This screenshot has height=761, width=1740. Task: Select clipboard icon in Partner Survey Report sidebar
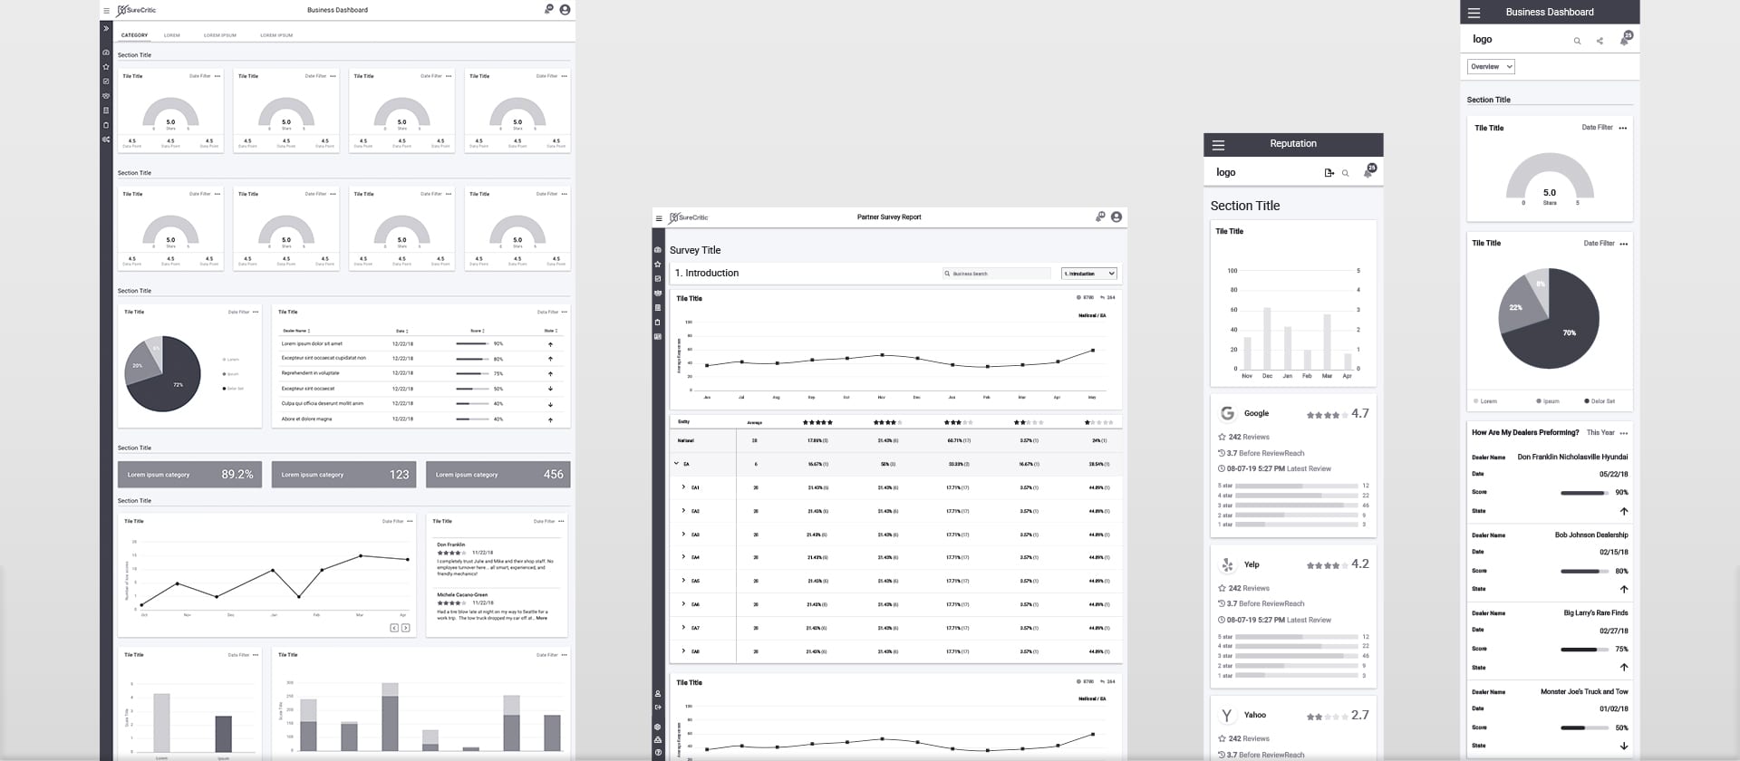[x=658, y=323]
